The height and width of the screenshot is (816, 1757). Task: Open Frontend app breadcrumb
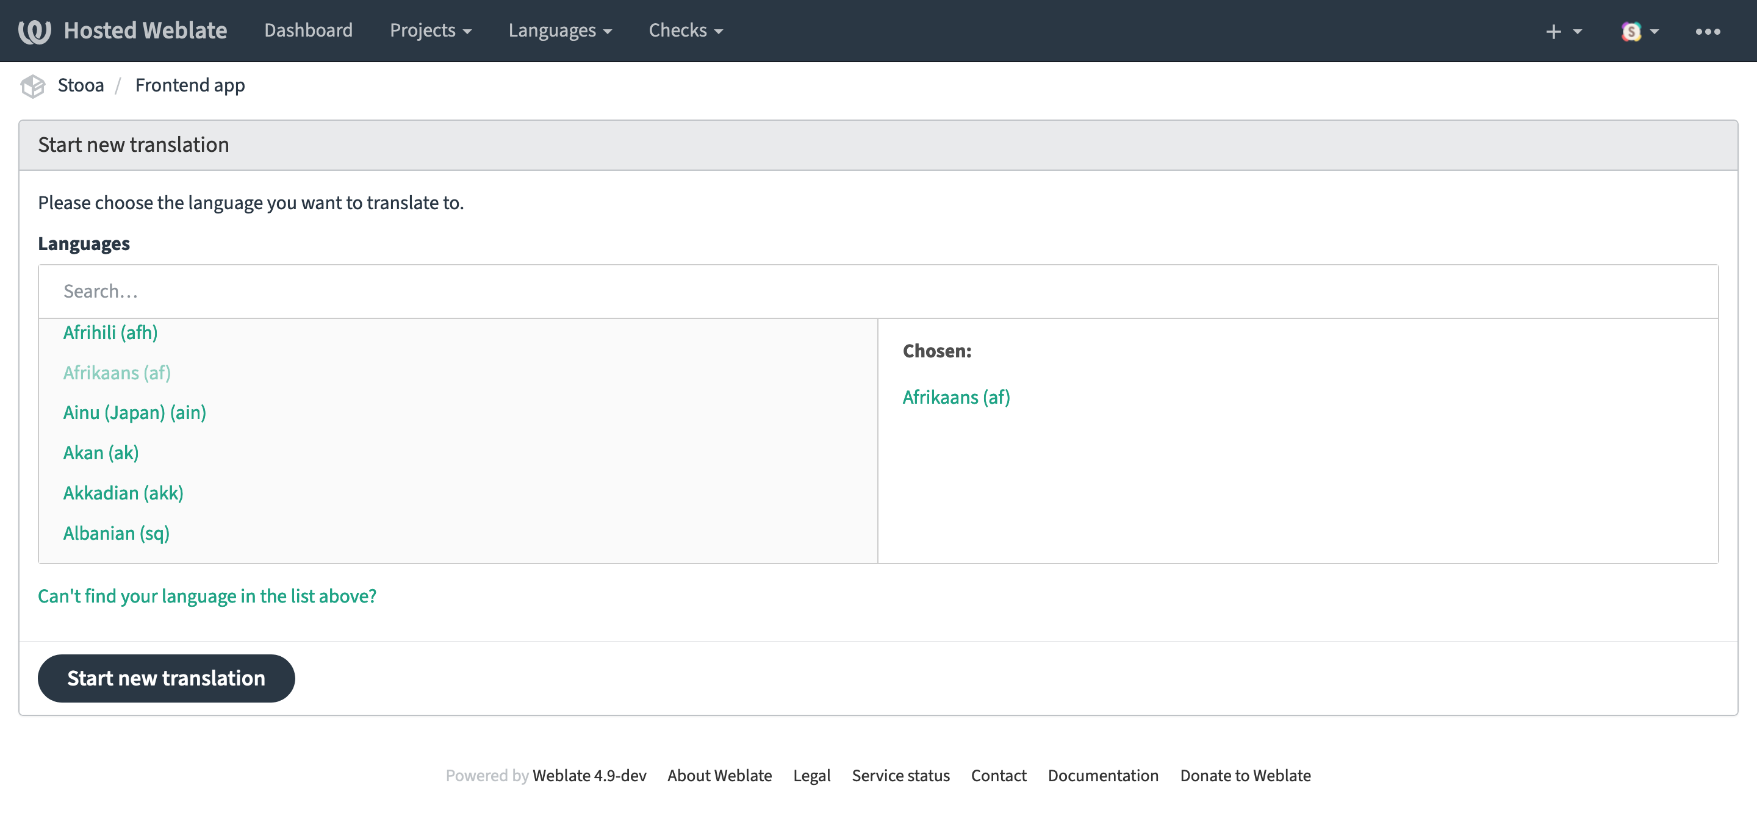[190, 85]
